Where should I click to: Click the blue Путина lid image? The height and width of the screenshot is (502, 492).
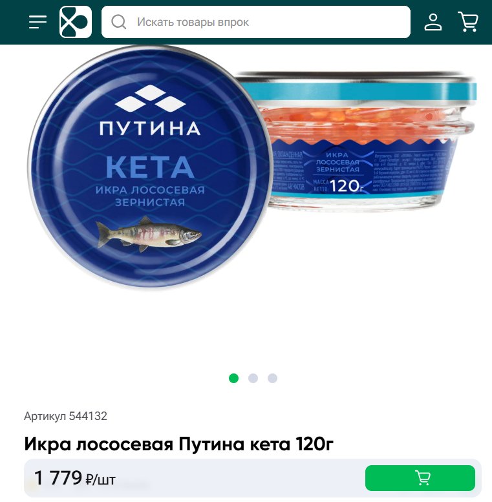click(151, 167)
